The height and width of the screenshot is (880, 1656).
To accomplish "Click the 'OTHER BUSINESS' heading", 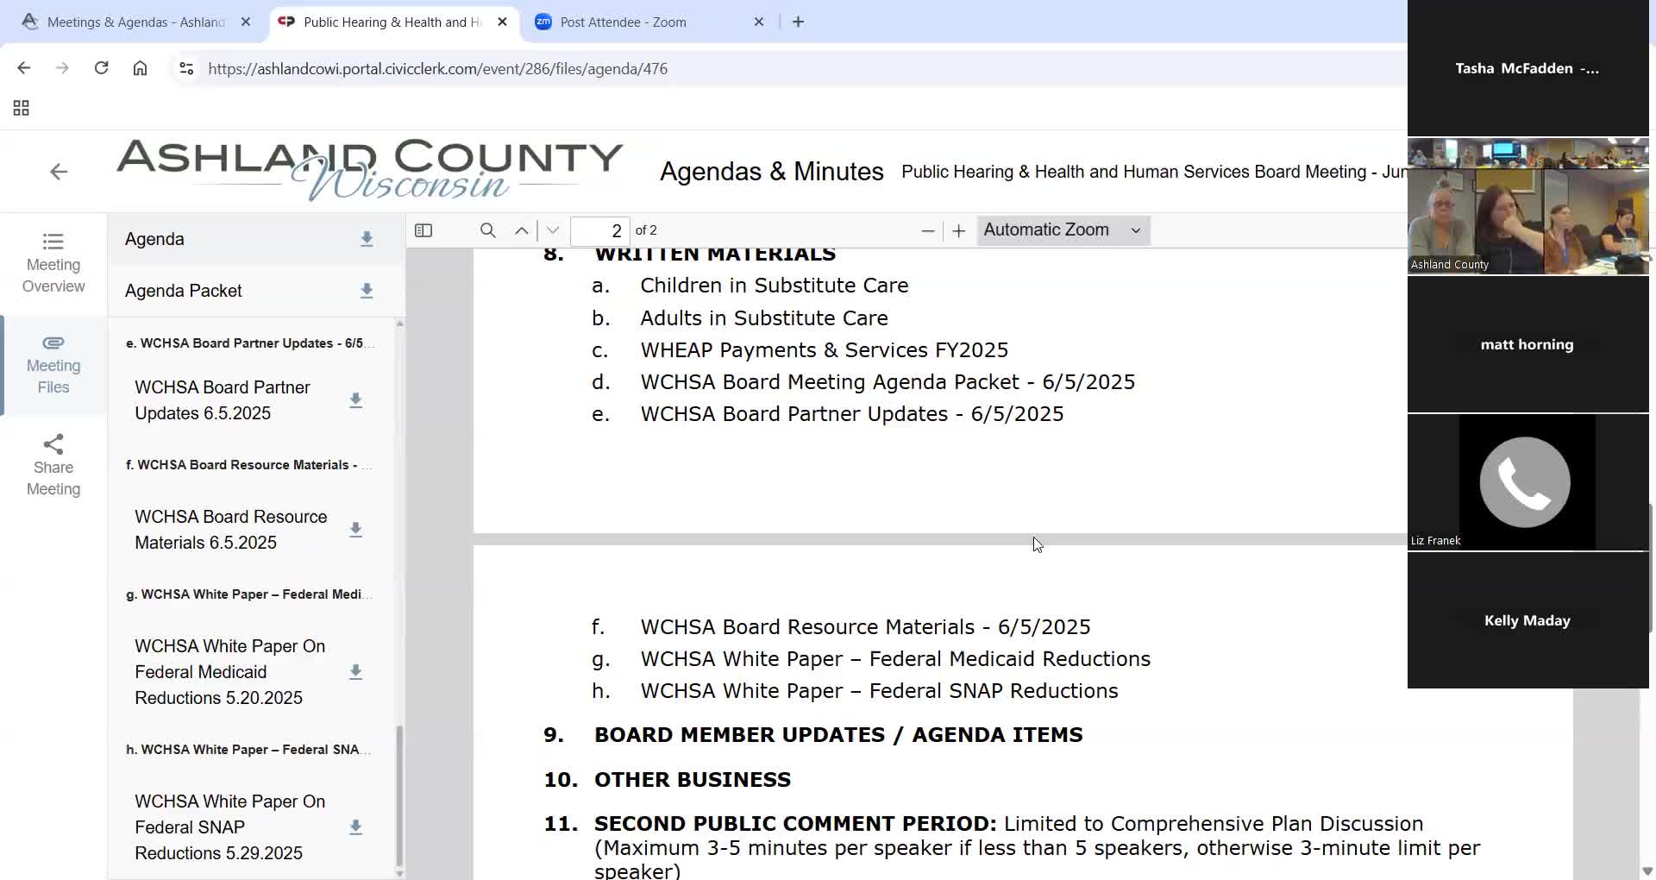I will point(692,780).
